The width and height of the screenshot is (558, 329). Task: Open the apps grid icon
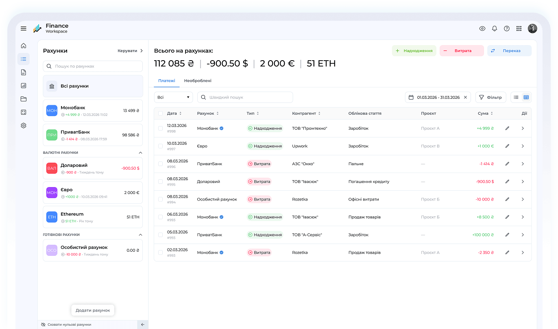point(519,28)
